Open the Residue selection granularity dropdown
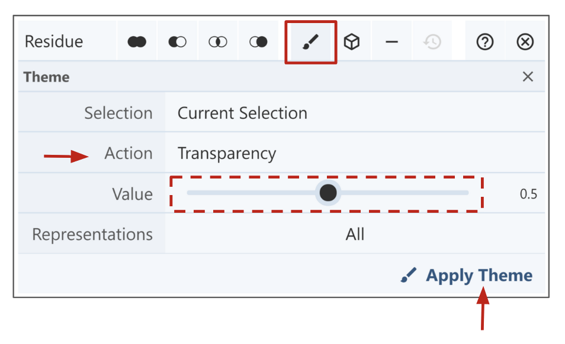Image resolution: width=565 pixels, height=344 pixels. point(54,42)
